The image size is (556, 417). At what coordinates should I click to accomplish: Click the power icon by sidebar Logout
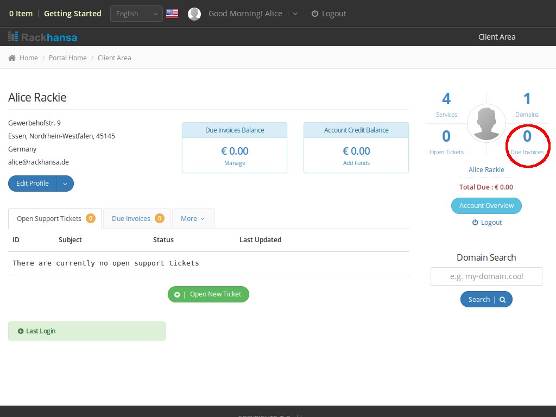point(475,223)
